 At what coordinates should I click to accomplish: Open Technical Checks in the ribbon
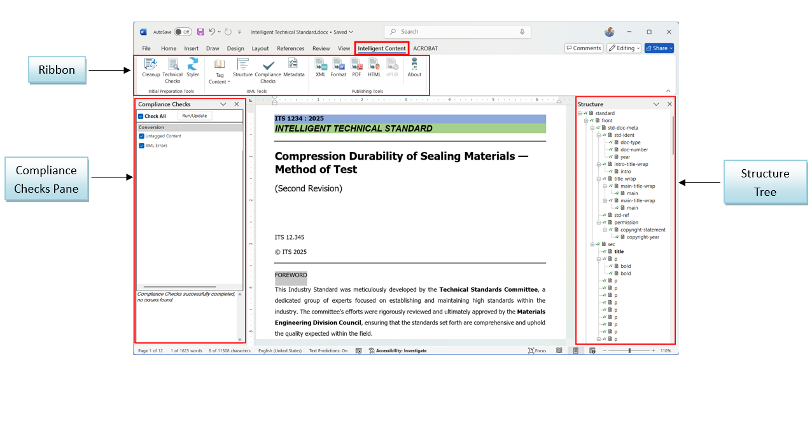172,70
